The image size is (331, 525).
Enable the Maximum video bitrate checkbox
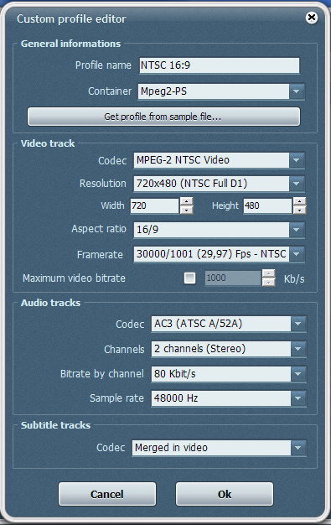coord(189,278)
